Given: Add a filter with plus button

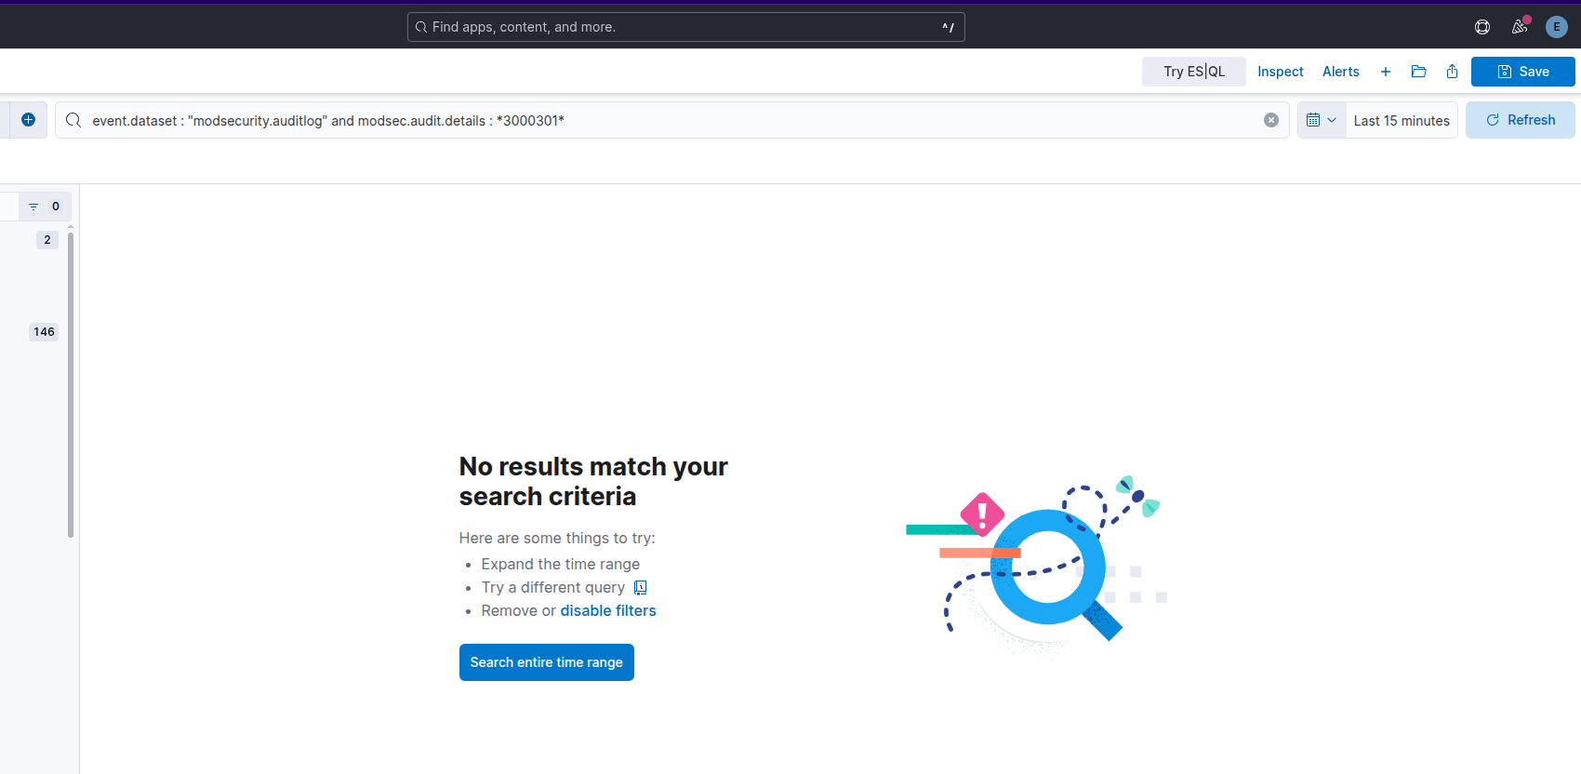Looking at the screenshot, I should click(28, 120).
